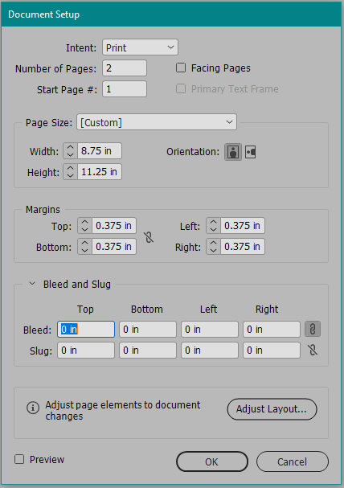Adjust Top margin stepper arrows
Screen dimensions: 344x488
84,226
